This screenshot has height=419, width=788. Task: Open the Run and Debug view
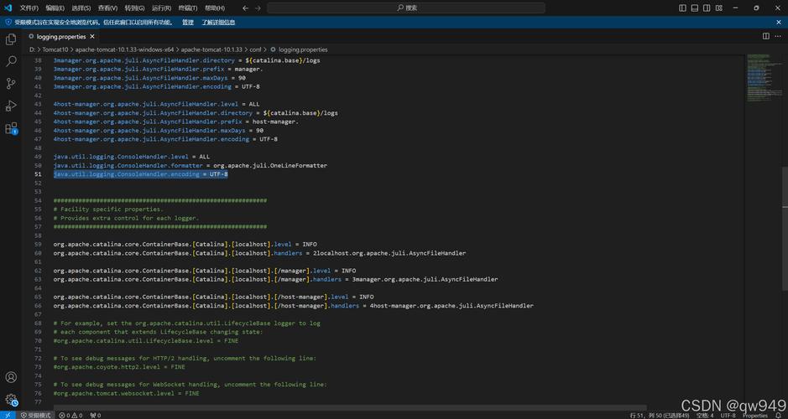11,106
